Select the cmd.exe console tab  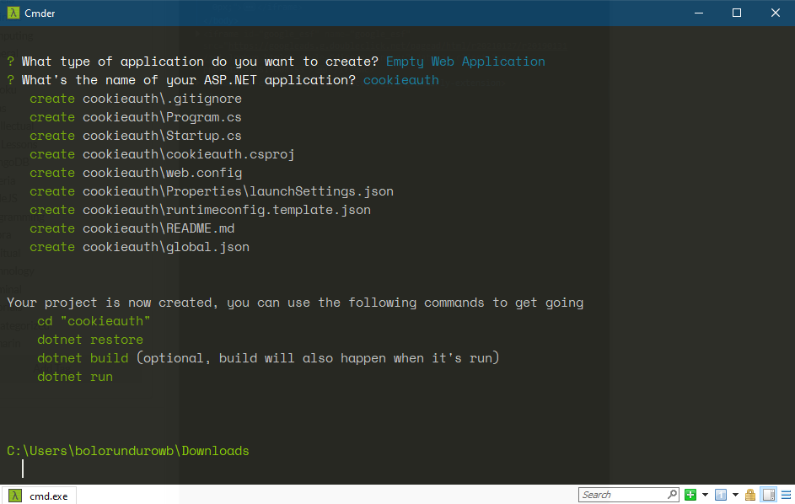click(x=39, y=496)
